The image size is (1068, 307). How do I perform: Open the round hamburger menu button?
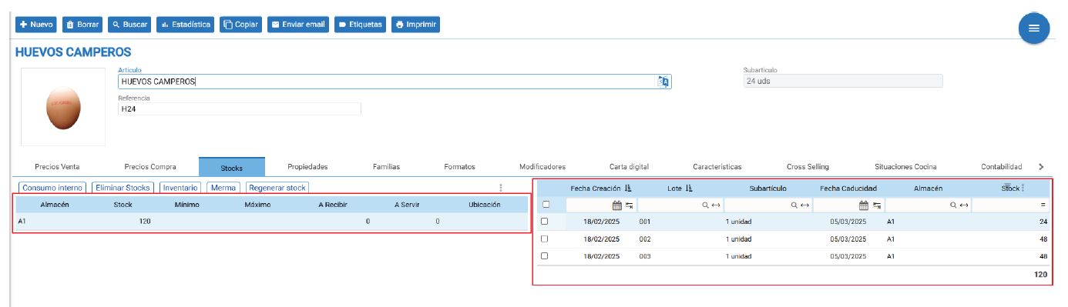click(x=1034, y=28)
